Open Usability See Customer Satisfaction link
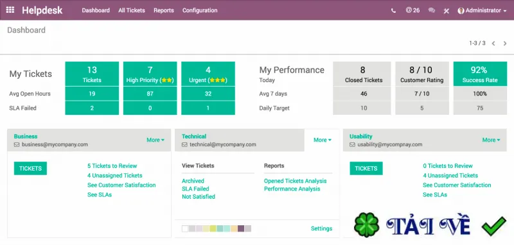This screenshot has height=245, width=514. 457,185
